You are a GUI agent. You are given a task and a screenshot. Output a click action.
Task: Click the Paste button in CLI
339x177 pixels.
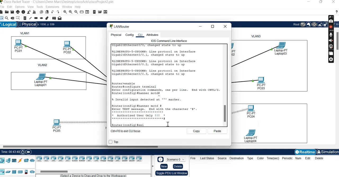pyautogui.click(x=217, y=131)
